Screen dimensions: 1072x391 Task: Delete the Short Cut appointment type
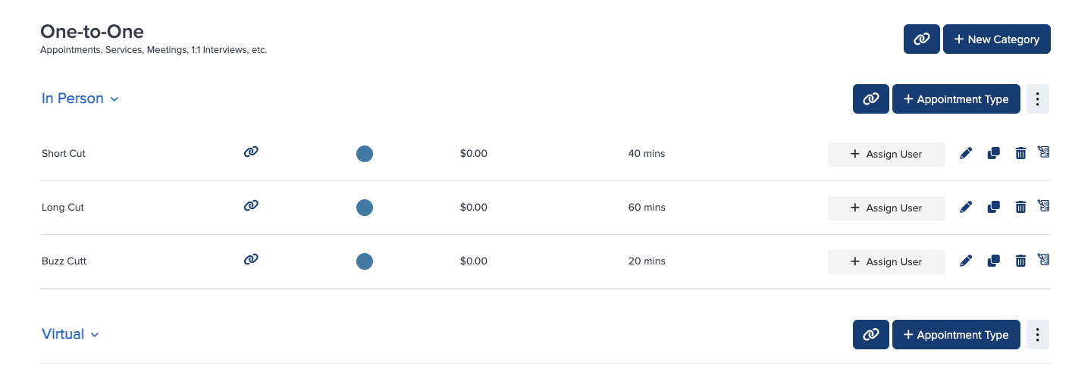[x=1020, y=154]
